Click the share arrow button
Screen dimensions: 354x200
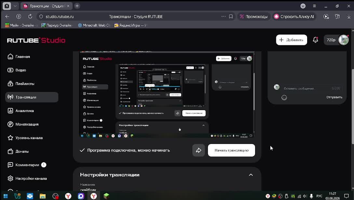198,150
